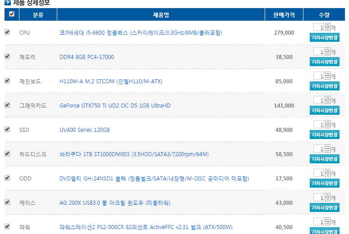The image size is (349, 234).
Task: Increase ODD quantity with the up arrow
Action: click(328, 171)
